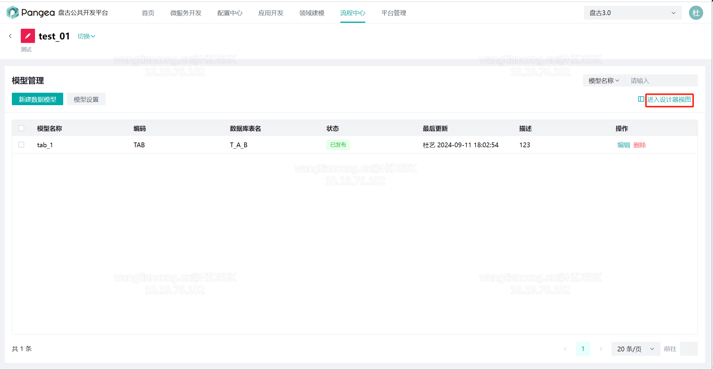
Task: Check the tab_1 row checkbox
Action: point(21,145)
